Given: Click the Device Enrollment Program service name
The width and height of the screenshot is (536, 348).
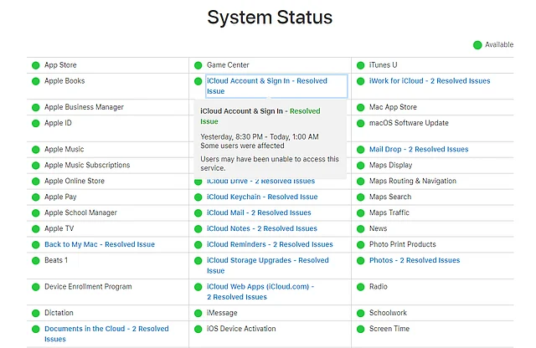Looking at the screenshot, I should point(88,287).
